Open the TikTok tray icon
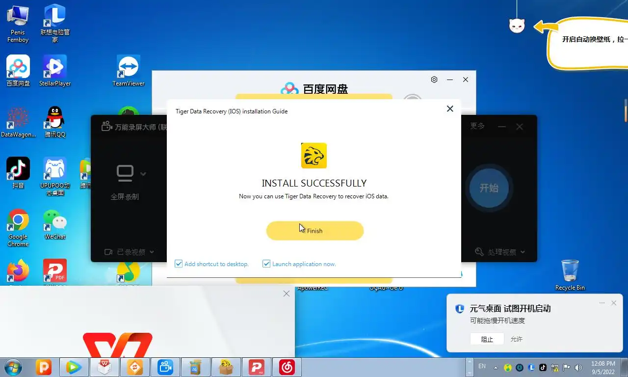This screenshot has width=628, height=377. pos(543,367)
